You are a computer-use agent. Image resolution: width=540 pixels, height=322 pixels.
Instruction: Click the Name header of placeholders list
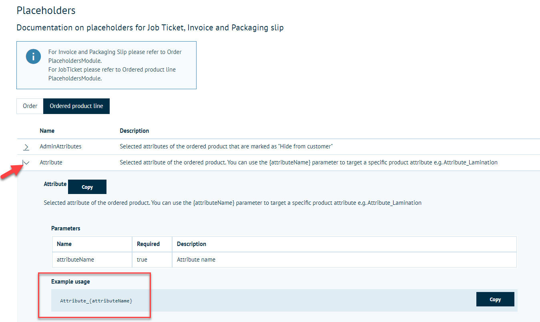coord(47,131)
